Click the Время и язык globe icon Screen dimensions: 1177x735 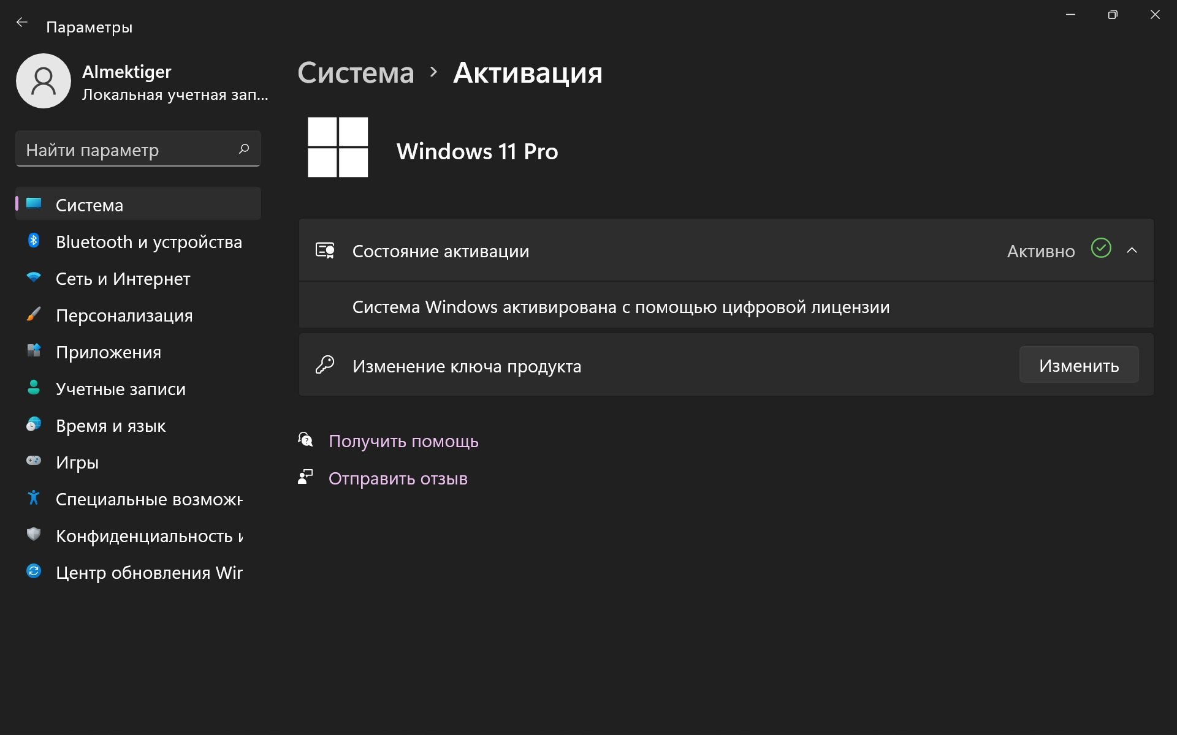34,424
